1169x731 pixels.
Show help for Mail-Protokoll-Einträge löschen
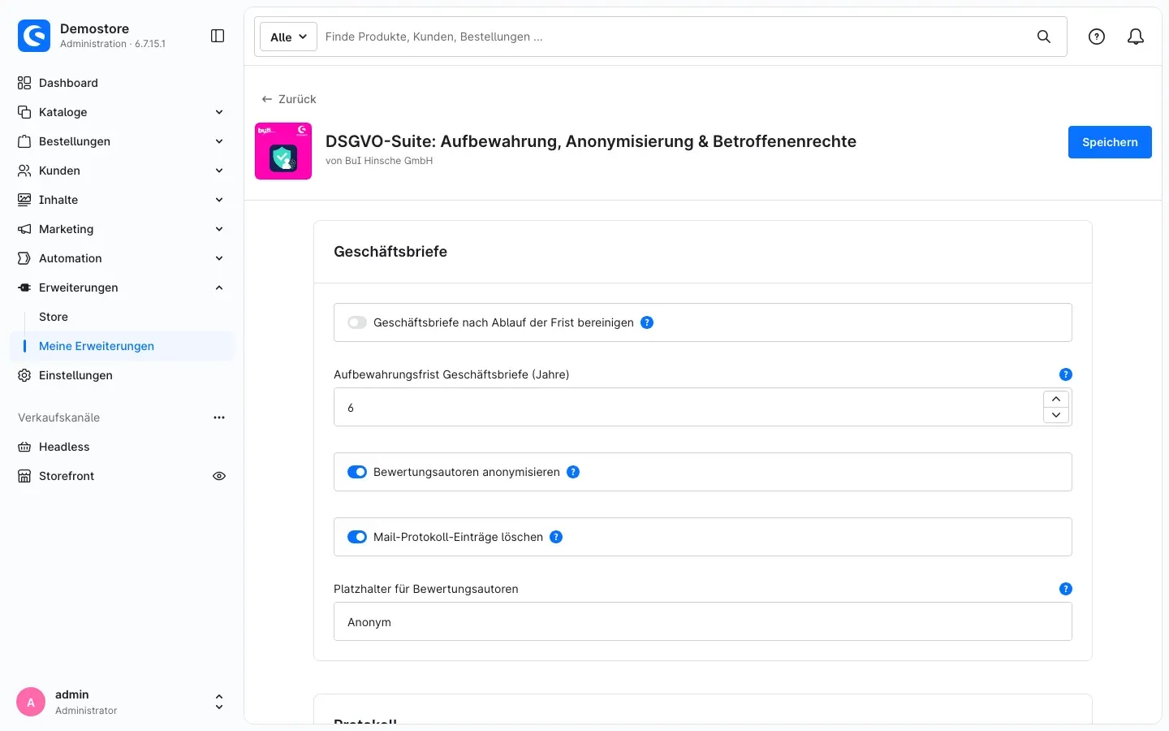click(x=556, y=537)
